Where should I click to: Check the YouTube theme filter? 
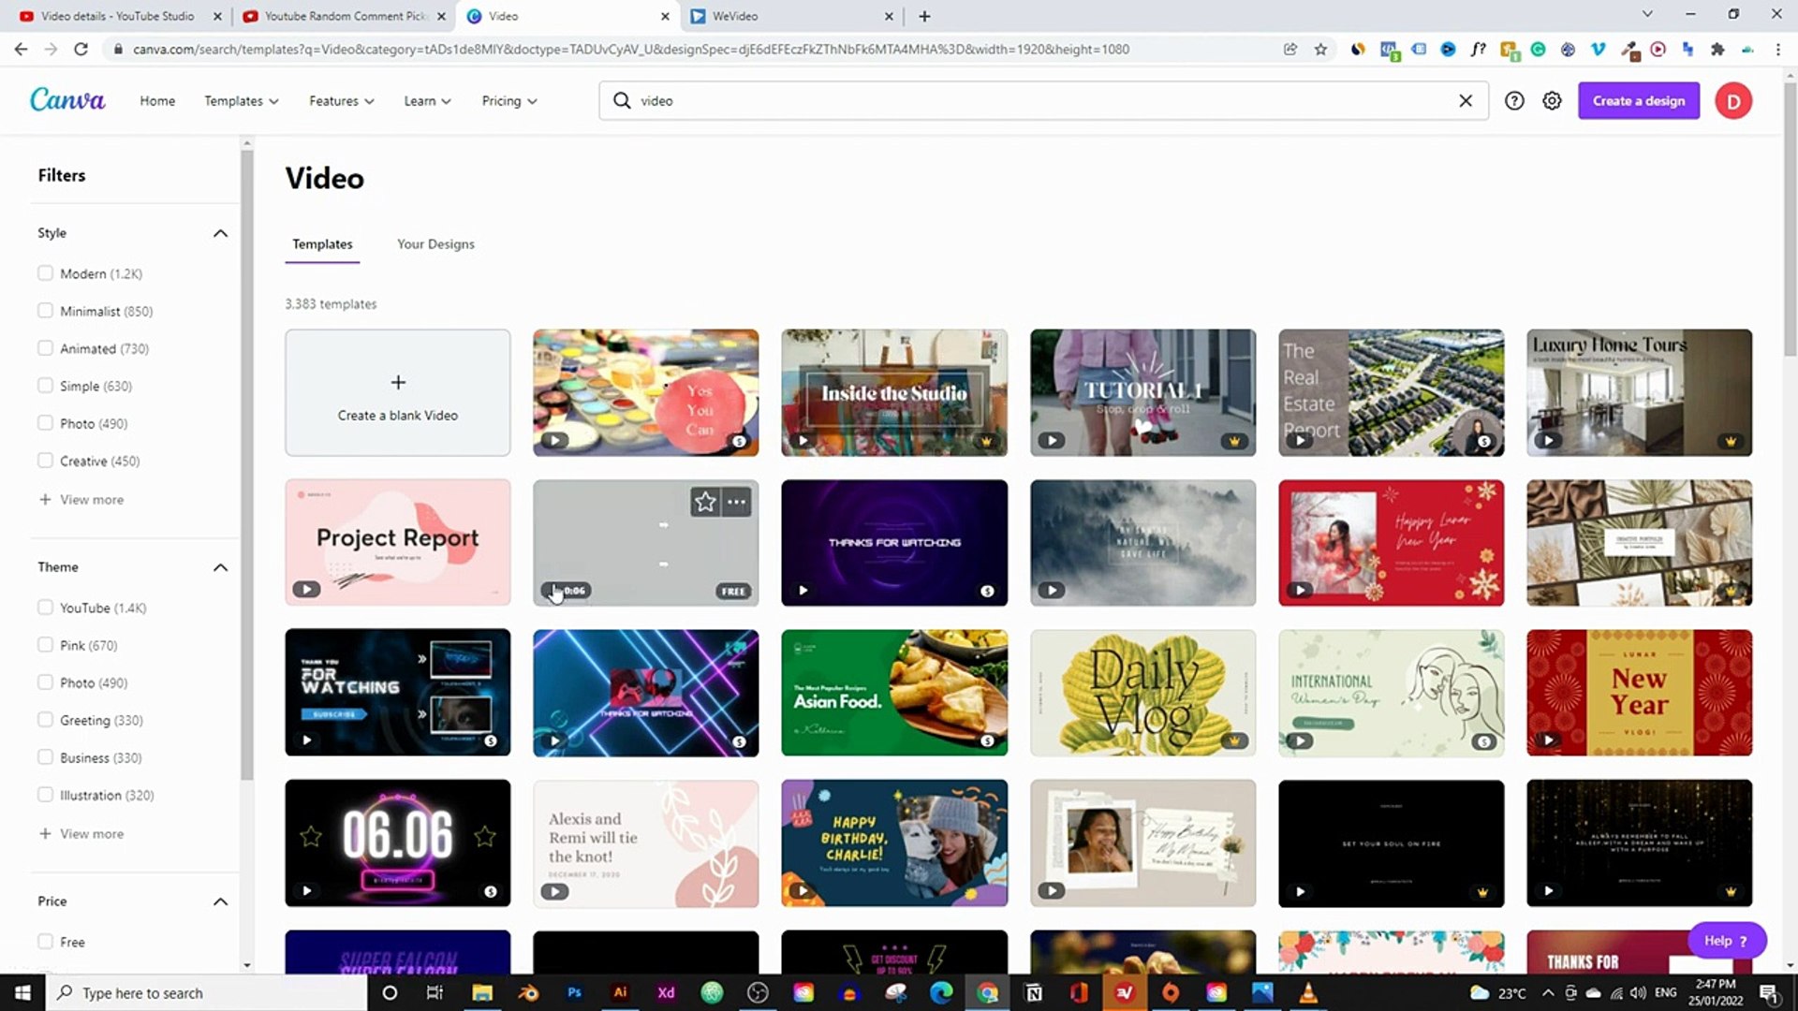(45, 607)
